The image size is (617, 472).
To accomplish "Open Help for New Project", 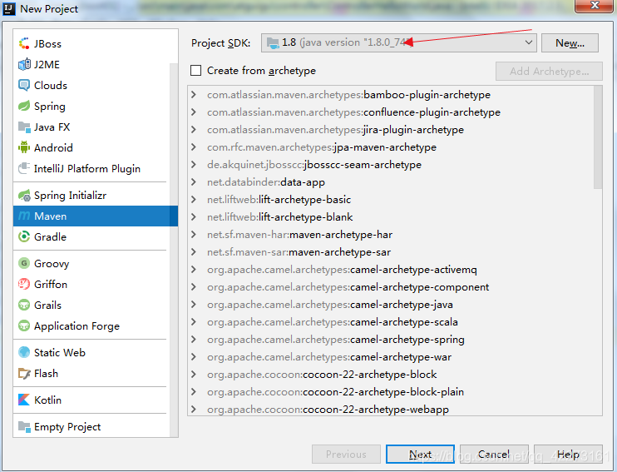I will (568, 455).
